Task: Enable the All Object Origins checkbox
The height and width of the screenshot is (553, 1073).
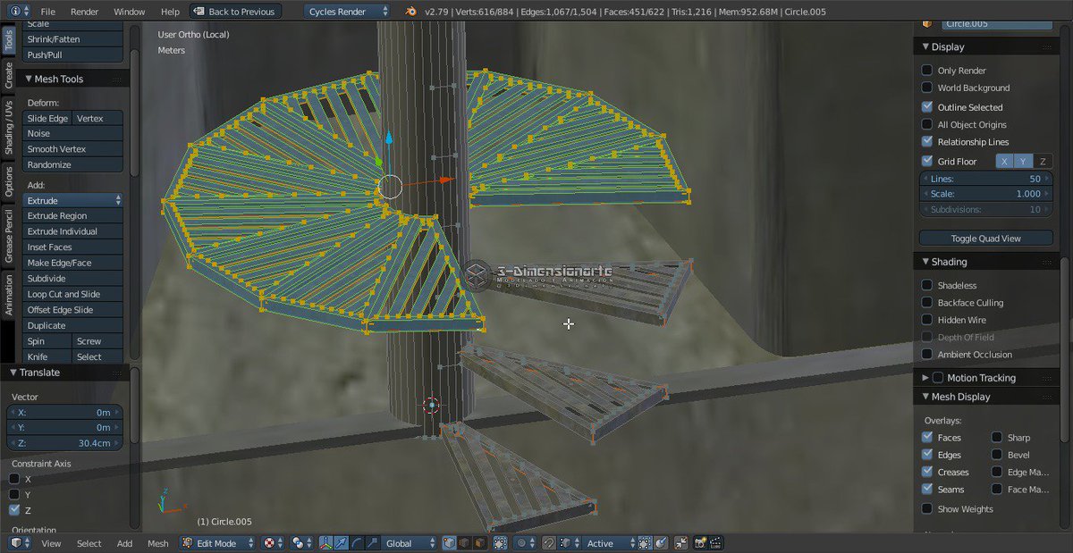Action: point(927,124)
